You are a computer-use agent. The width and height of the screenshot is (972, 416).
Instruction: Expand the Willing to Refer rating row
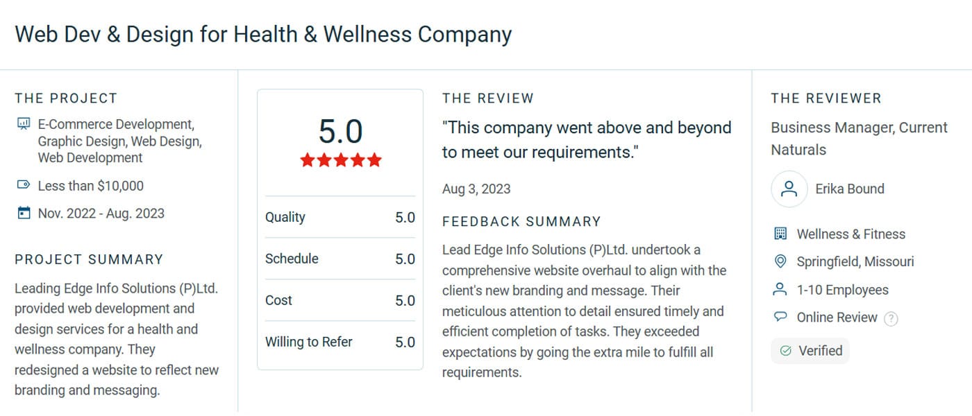coord(339,342)
